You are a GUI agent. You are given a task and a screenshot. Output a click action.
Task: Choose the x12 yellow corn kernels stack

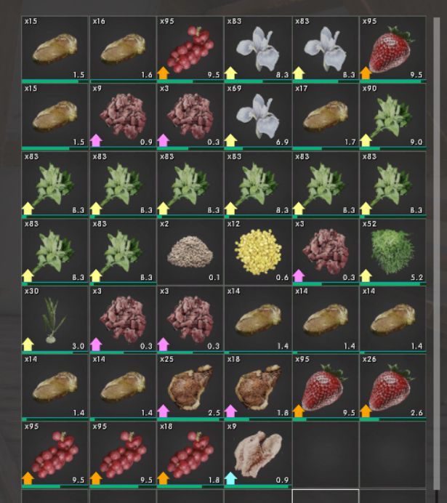click(x=258, y=251)
